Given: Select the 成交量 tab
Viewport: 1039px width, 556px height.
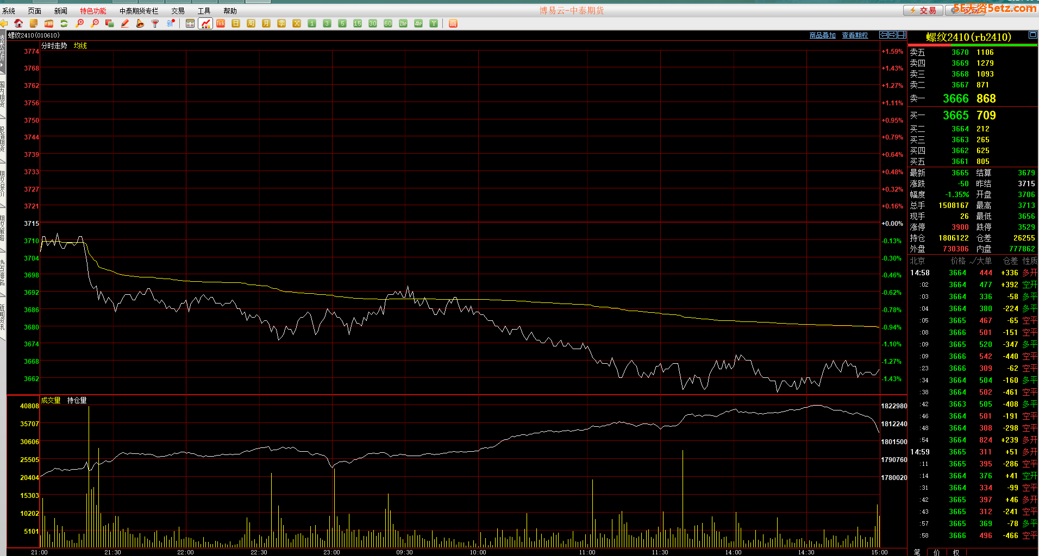Looking at the screenshot, I should [51, 400].
